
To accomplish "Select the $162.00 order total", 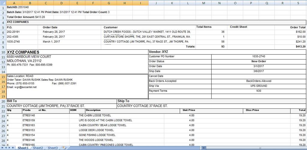I will pos(301,32).
